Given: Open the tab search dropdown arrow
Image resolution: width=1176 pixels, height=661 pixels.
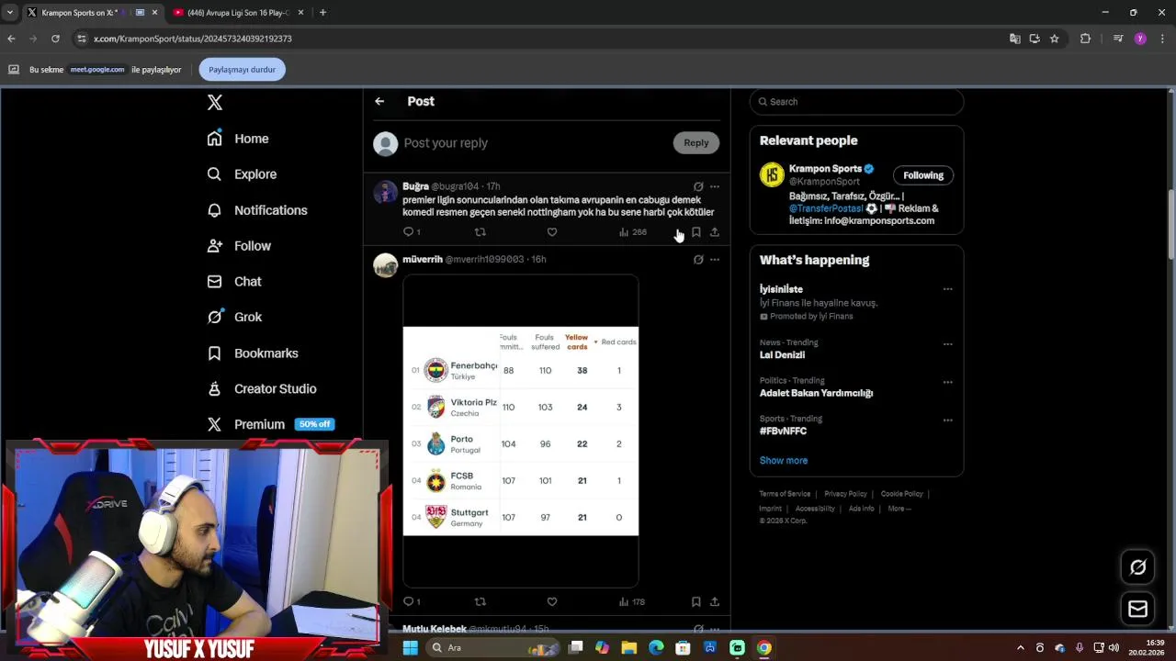Looking at the screenshot, I should click(x=10, y=13).
